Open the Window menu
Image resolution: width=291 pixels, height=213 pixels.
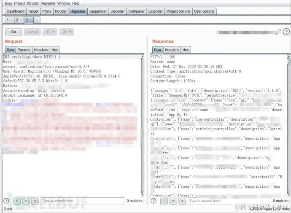(64, 3)
